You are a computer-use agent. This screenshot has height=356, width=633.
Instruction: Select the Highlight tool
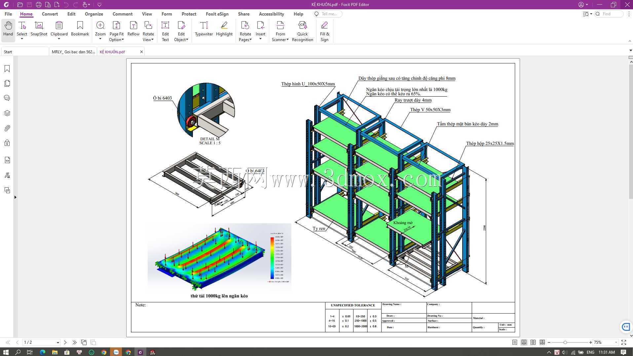click(x=224, y=29)
